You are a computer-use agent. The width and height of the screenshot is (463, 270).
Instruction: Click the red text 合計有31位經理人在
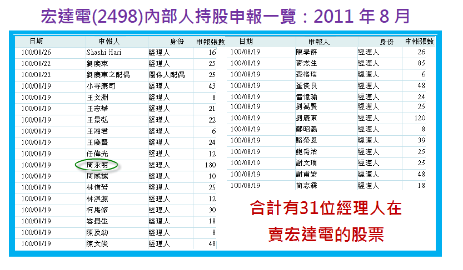tap(326, 208)
